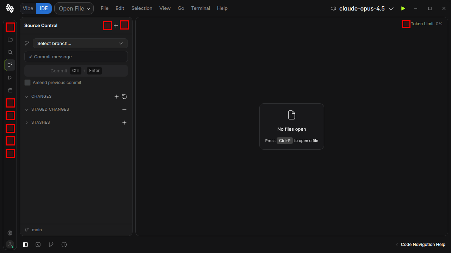This screenshot has height=253, width=451.
Task: Select the Source Control sidebar icon
Action: tap(10, 65)
